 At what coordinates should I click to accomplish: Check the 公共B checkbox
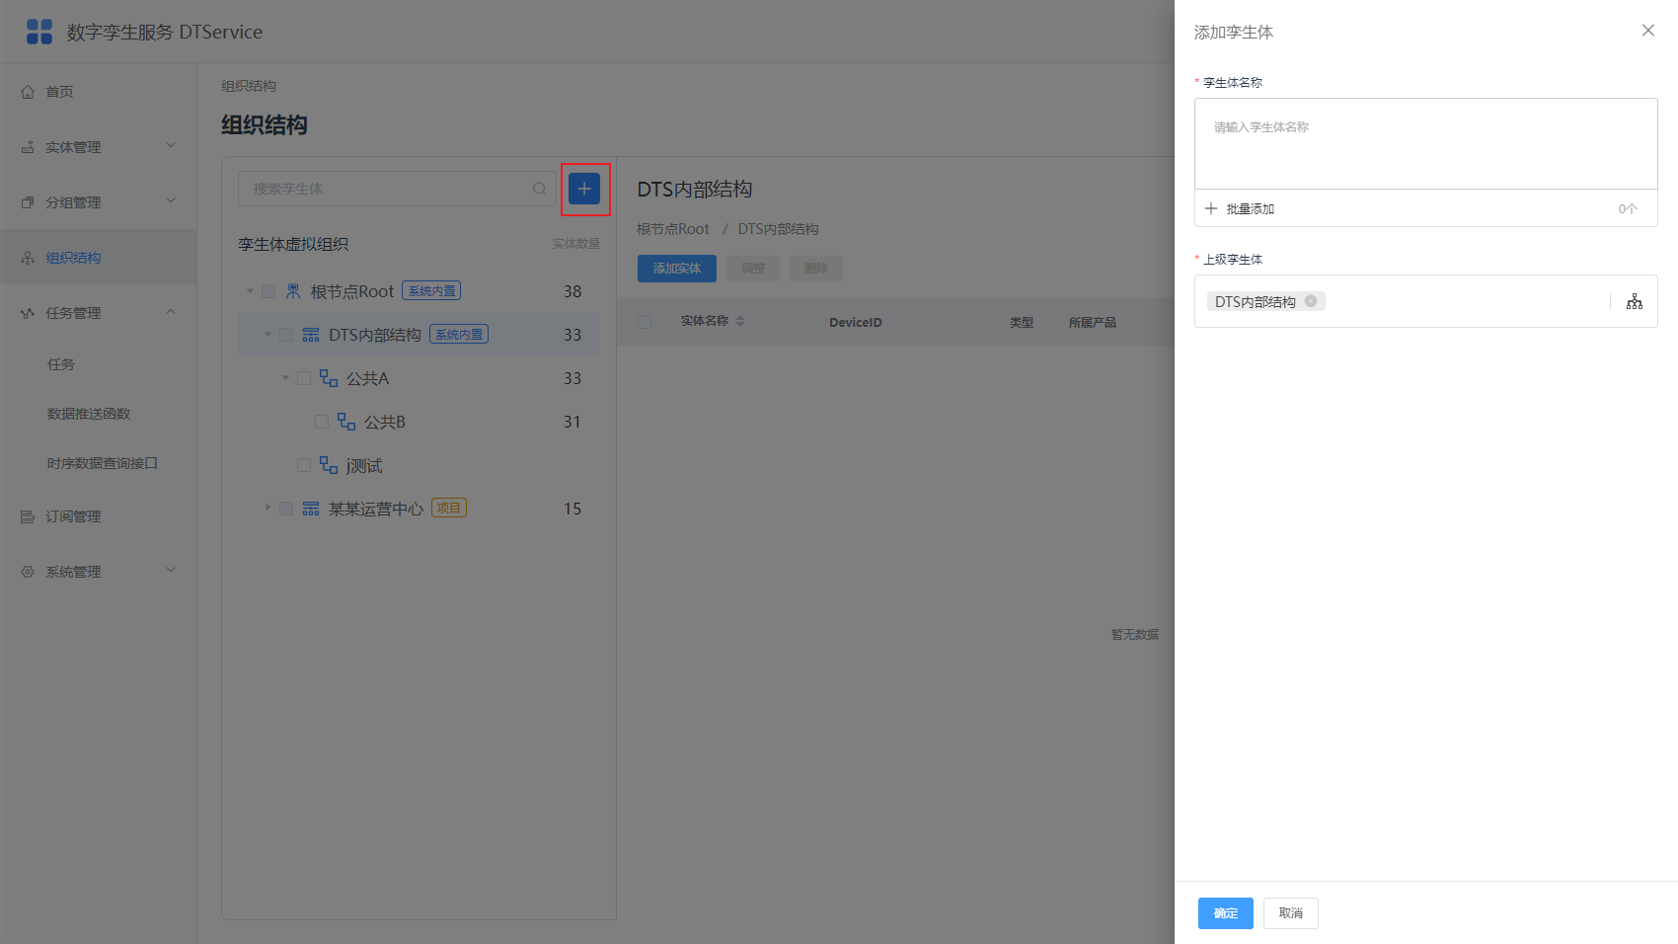322,422
